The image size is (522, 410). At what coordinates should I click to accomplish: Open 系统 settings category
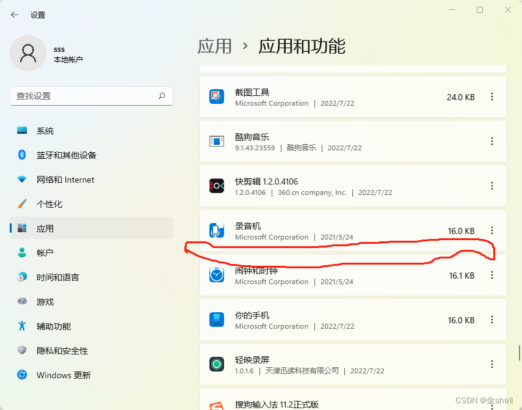pos(92,131)
